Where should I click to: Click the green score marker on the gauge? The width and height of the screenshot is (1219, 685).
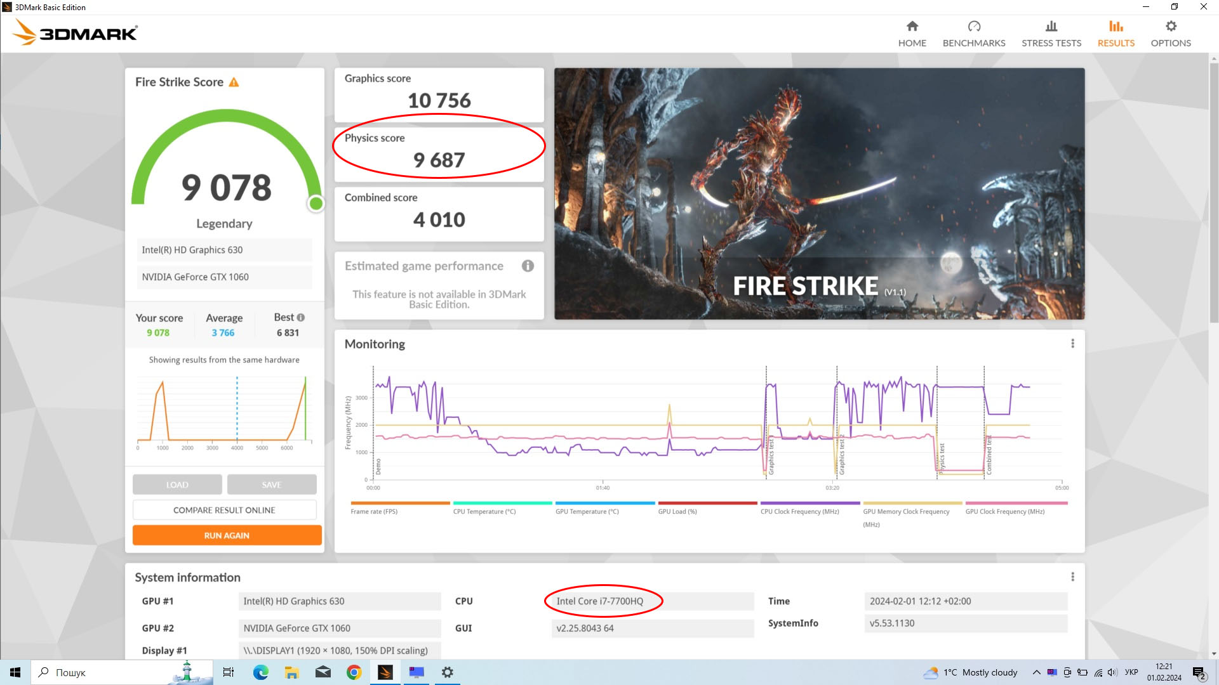pos(316,204)
